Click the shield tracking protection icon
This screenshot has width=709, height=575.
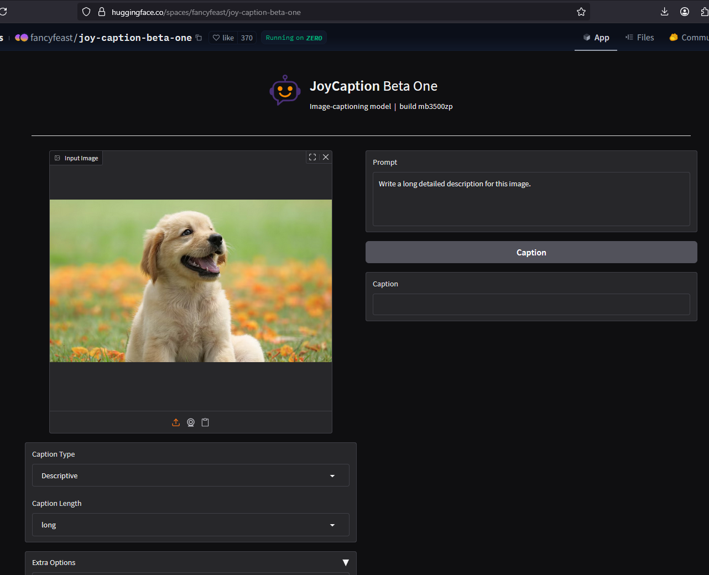[x=86, y=12]
